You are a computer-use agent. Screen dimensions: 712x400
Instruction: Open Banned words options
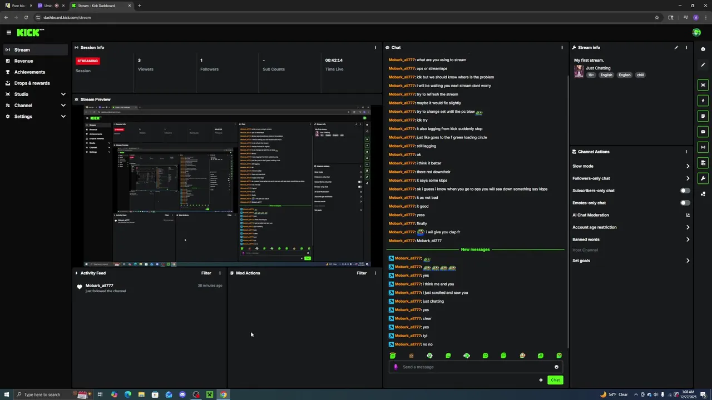631,239
